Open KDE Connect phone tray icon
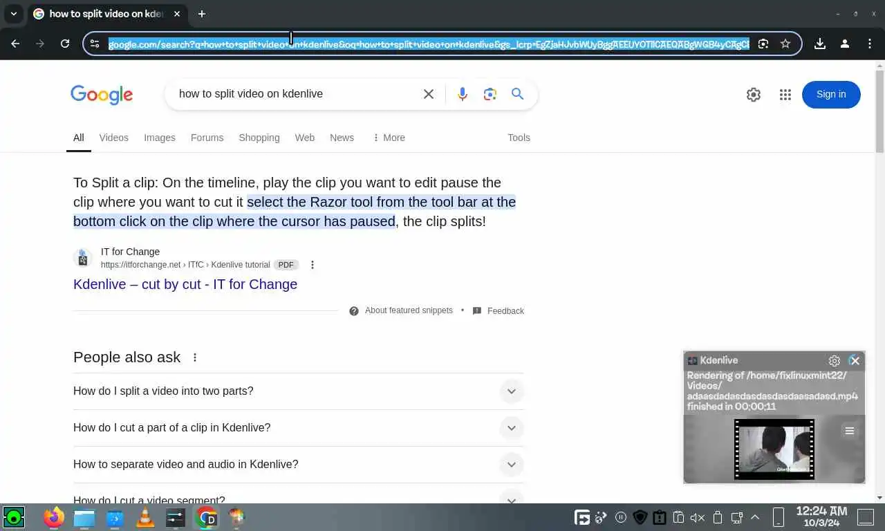Screen dimensions: 885x531 [778, 517]
